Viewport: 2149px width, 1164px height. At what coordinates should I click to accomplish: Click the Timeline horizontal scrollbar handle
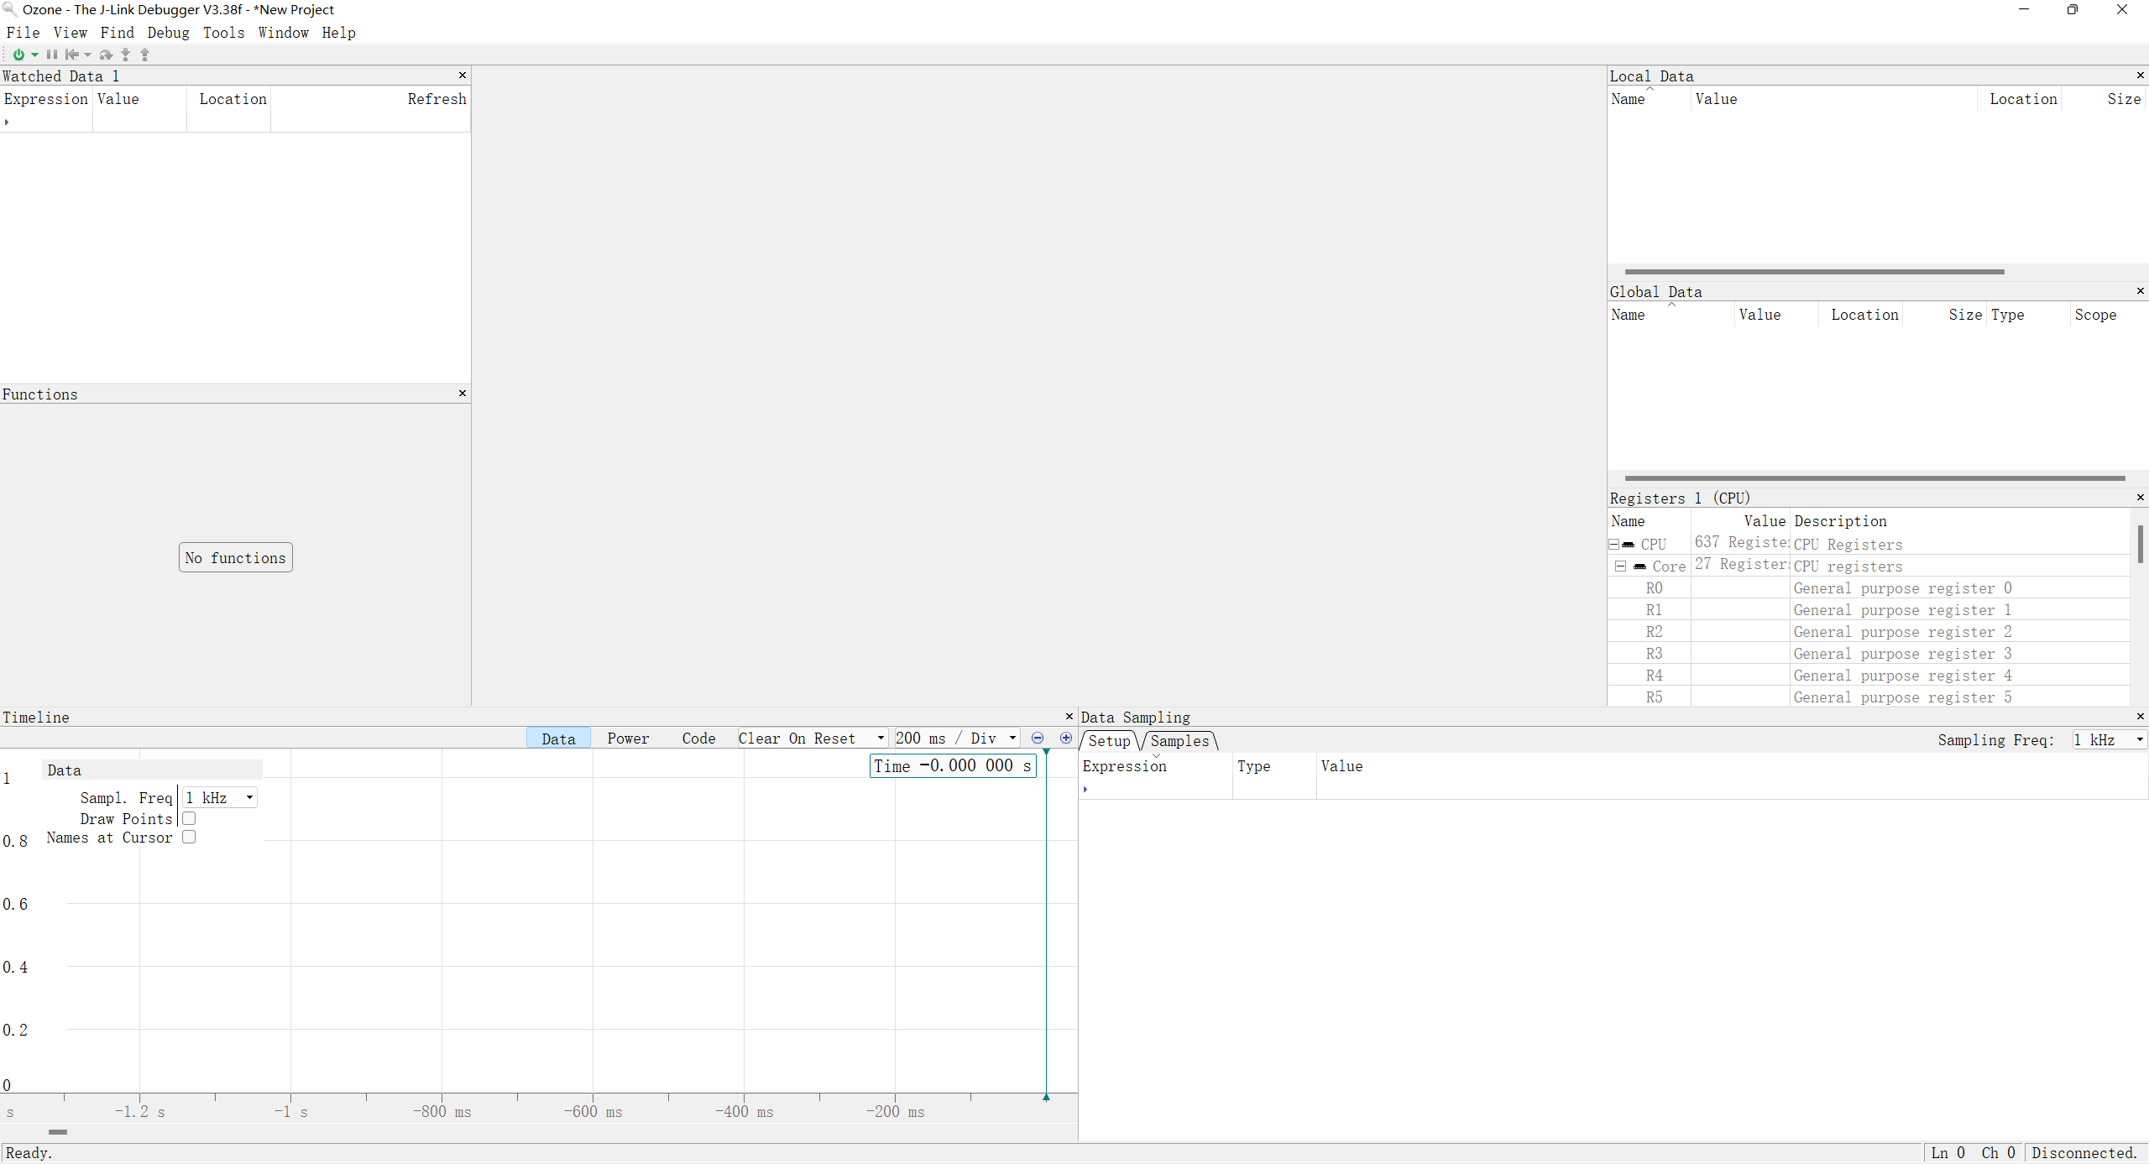58,1132
